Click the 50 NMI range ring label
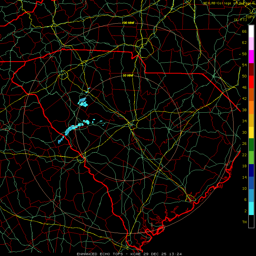This screenshot has height=256, width=256. coord(128,75)
